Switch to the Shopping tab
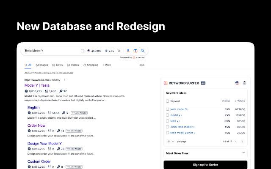The width and height of the screenshot is (271, 169). [91, 65]
